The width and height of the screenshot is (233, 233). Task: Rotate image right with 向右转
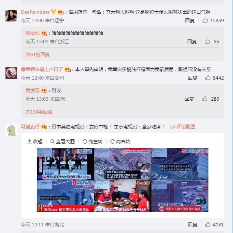120,141
